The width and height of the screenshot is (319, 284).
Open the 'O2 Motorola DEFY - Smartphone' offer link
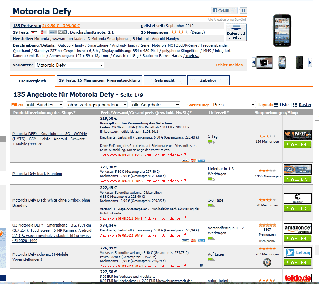pos(52,233)
